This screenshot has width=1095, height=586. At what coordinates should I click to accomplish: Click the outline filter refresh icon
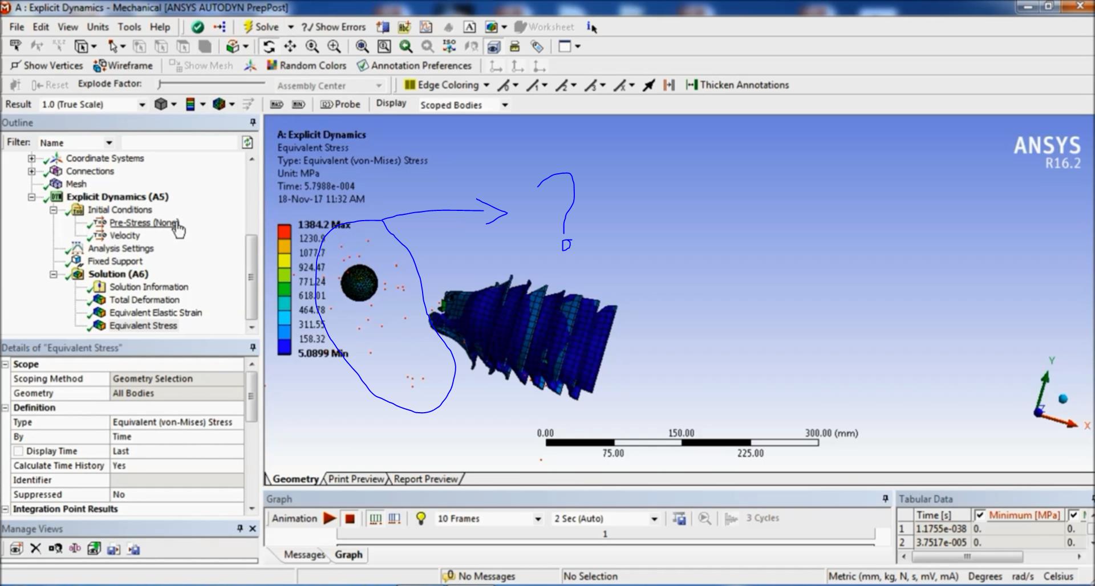click(x=247, y=143)
